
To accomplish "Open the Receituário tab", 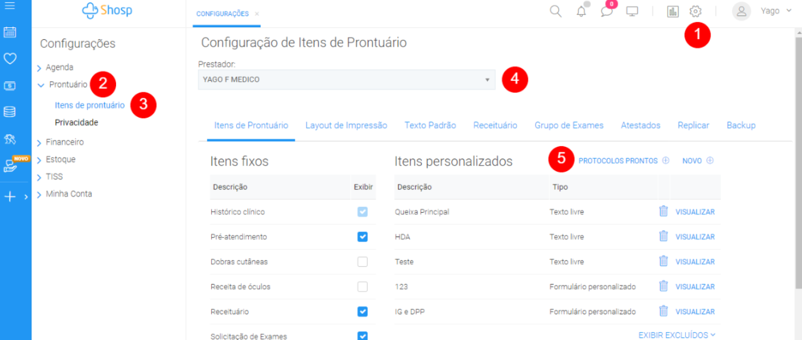I will (x=495, y=126).
